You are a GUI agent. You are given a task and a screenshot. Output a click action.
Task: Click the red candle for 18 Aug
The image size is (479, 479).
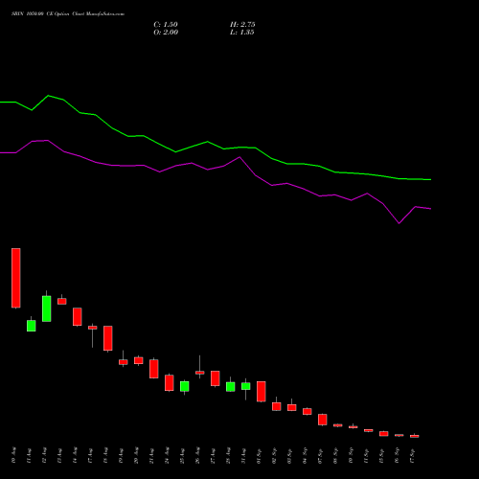[108, 338]
